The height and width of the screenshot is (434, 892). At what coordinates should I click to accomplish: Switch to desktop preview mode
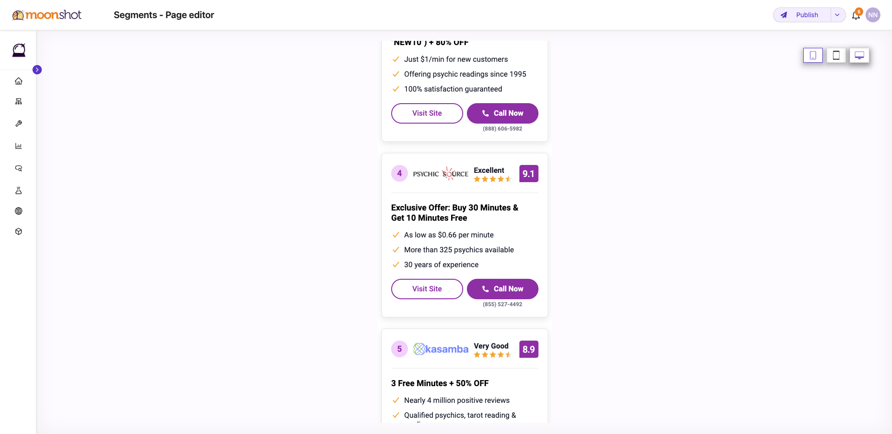tap(859, 55)
